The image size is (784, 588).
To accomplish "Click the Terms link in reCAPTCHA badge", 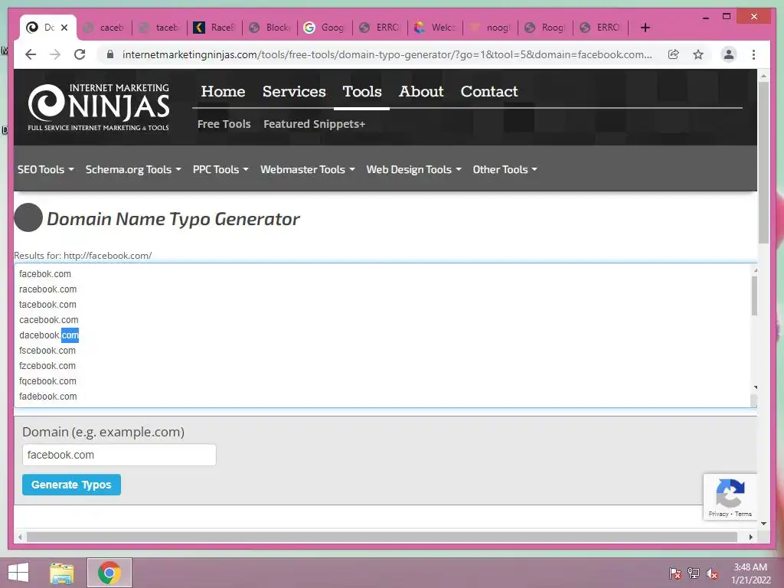I will (743, 514).
